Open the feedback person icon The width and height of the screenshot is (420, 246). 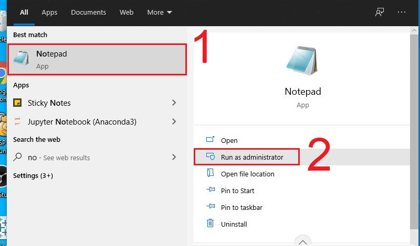click(379, 12)
